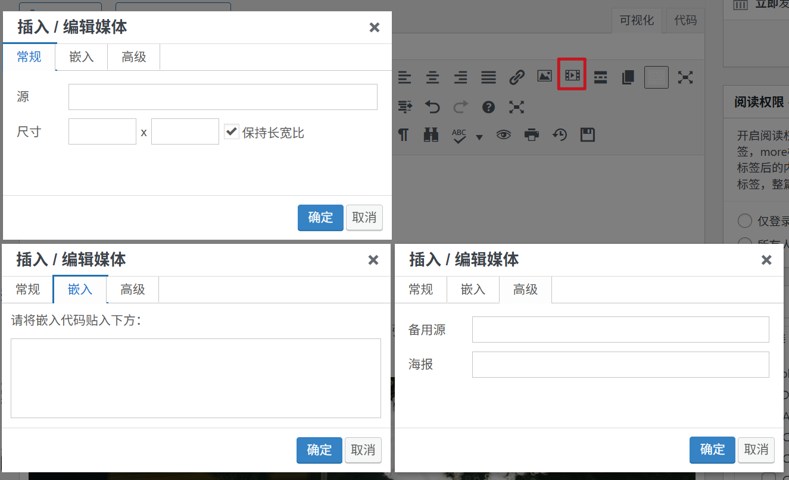Center align text in editor toolbar
The height and width of the screenshot is (480, 789).
point(432,77)
